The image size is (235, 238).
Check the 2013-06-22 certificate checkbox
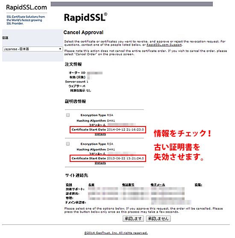68,144
